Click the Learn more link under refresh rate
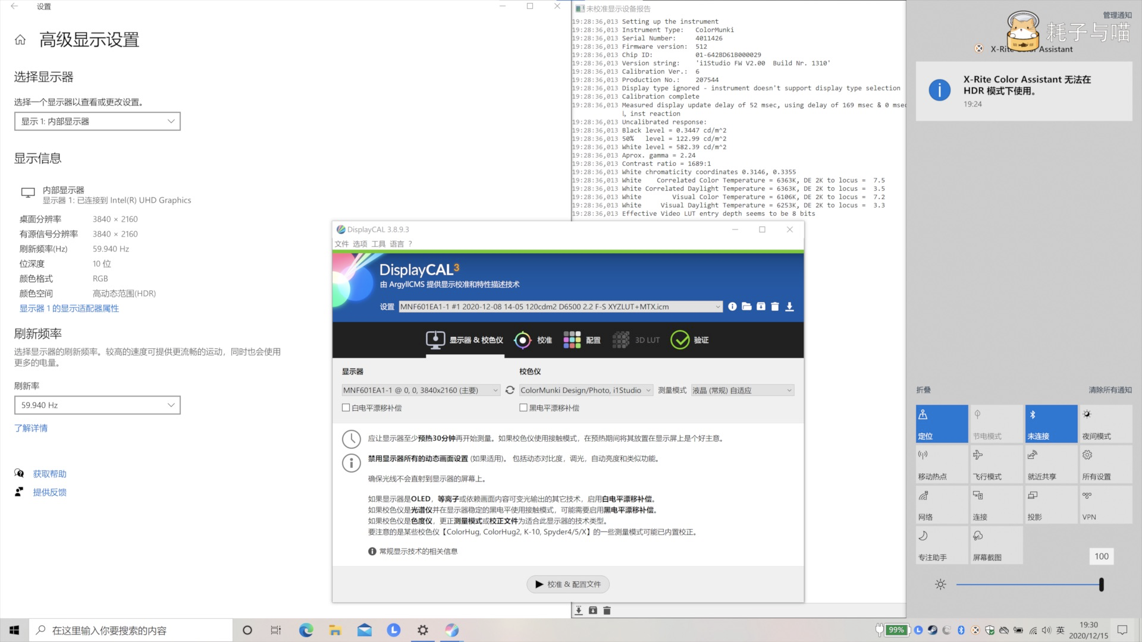This screenshot has width=1142, height=642. 31,428
